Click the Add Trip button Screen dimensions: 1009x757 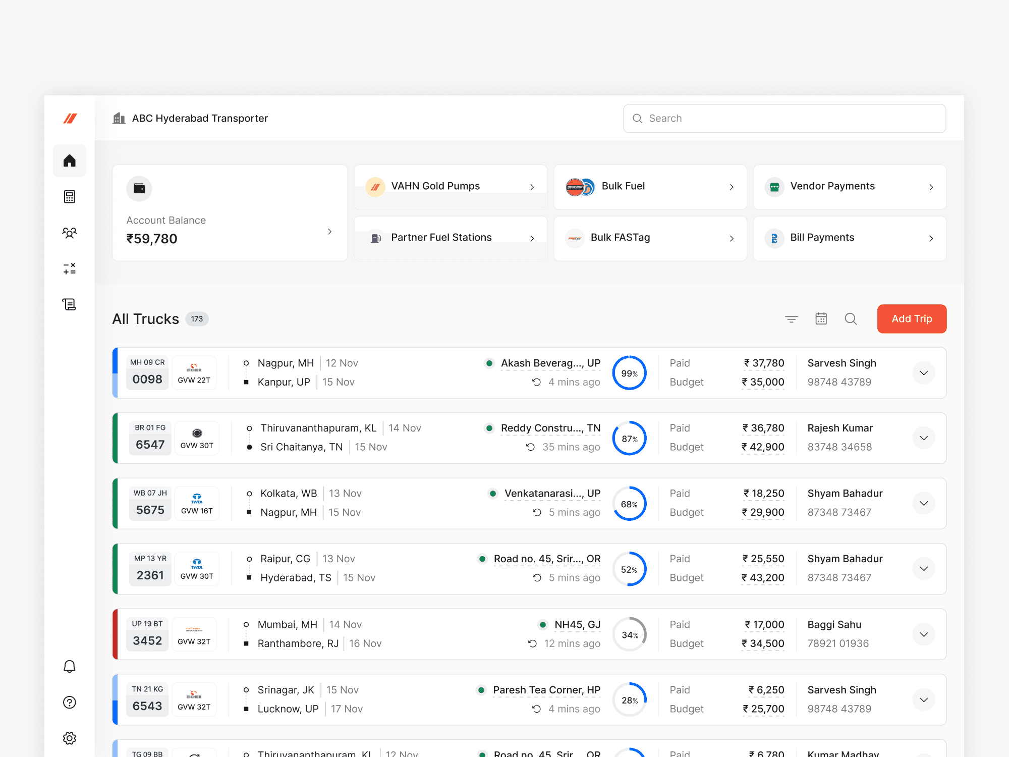[912, 319]
